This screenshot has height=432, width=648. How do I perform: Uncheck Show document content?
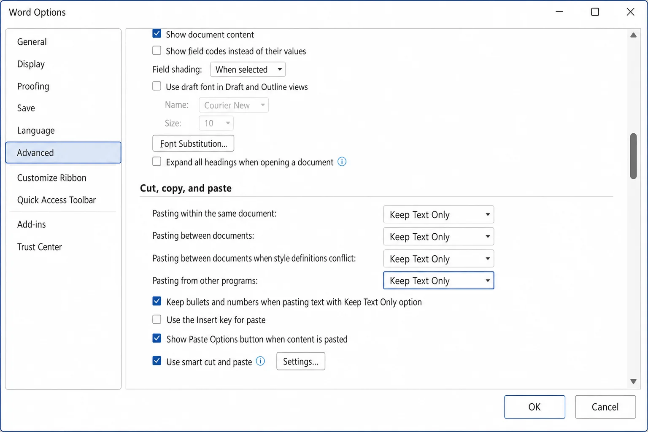(157, 33)
